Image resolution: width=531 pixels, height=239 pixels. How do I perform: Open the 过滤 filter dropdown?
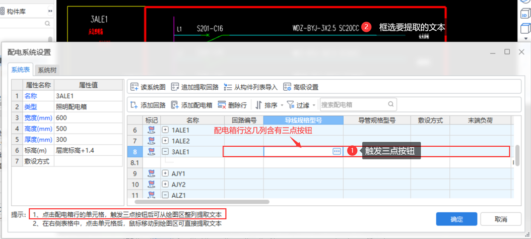coord(301,105)
